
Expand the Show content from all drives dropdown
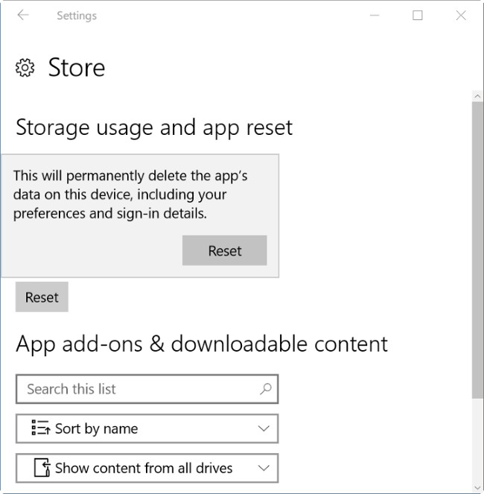[x=147, y=468]
